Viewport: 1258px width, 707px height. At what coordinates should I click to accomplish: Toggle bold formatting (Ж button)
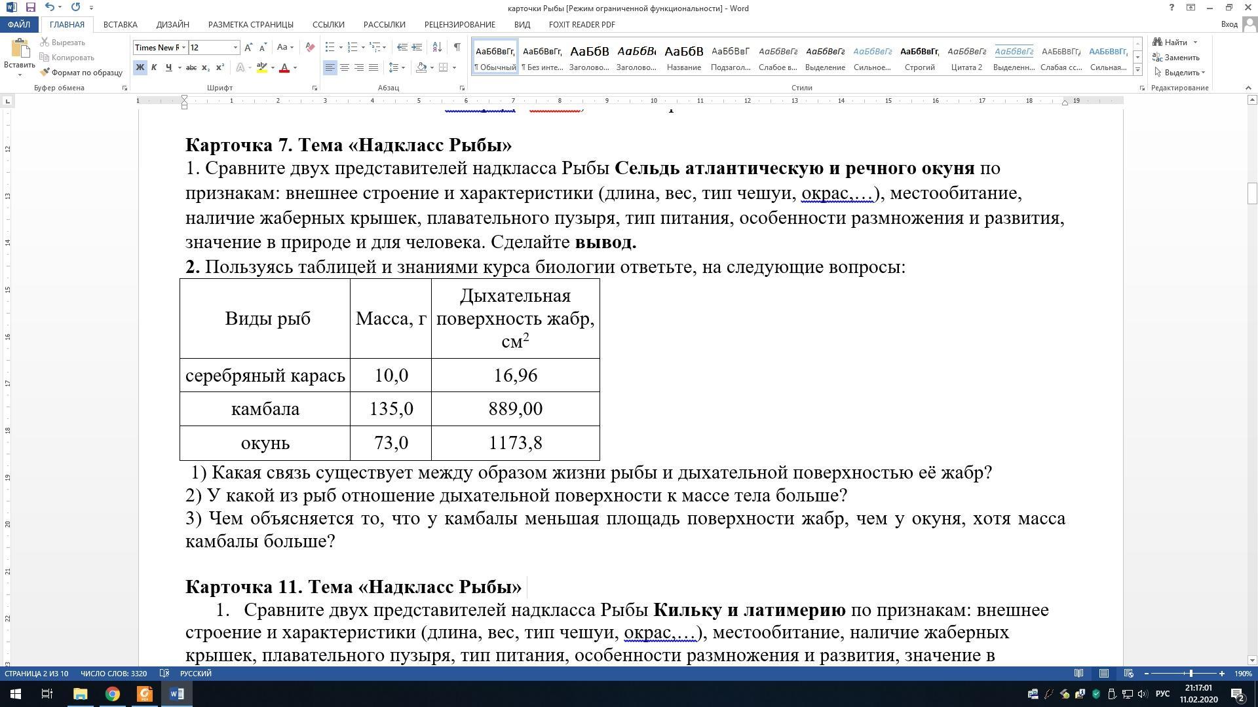tap(140, 67)
